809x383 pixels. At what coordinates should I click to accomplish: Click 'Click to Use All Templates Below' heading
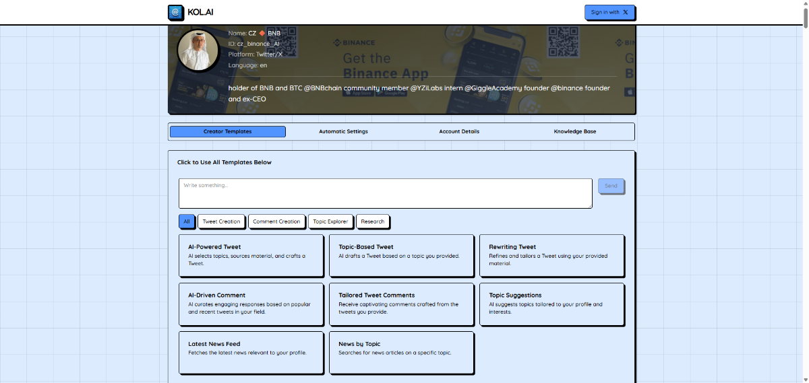224,162
